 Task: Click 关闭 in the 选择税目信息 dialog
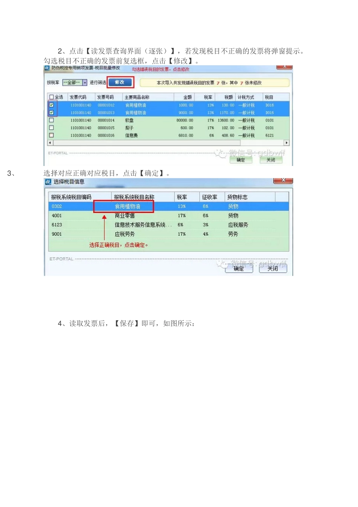click(x=273, y=268)
